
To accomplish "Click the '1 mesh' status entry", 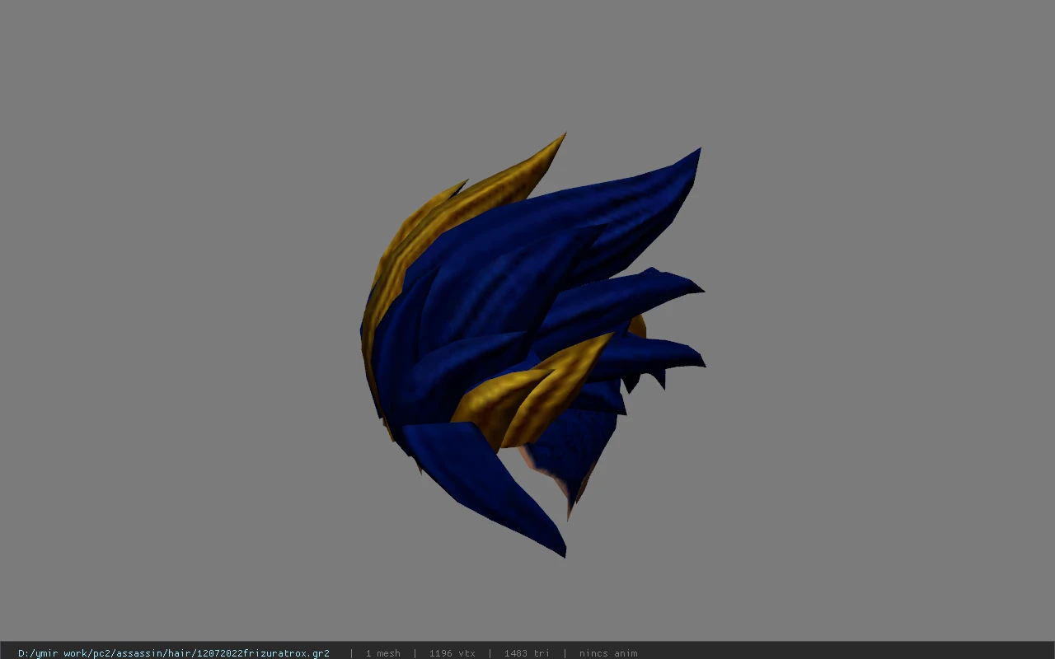I will pyautogui.click(x=383, y=653).
